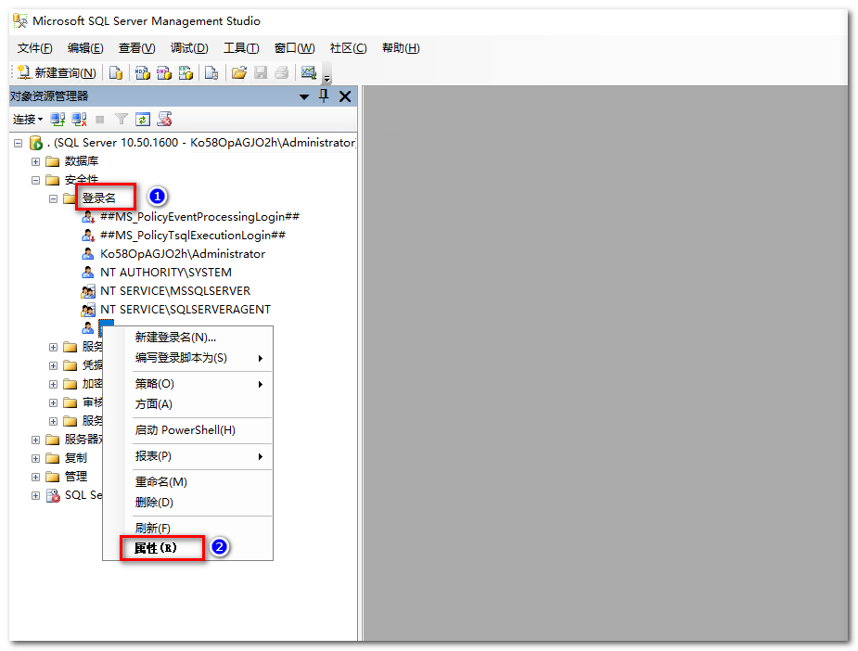Viewport: 858px width, 651px height.
Task: Click the Analysis Services MDX query icon
Action: (142, 73)
